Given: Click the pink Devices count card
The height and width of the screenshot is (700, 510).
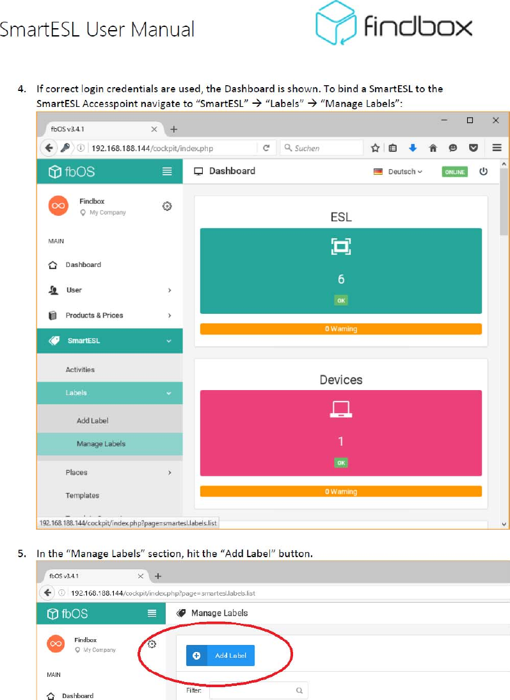Looking at the screenshot, I should [341, 433].
